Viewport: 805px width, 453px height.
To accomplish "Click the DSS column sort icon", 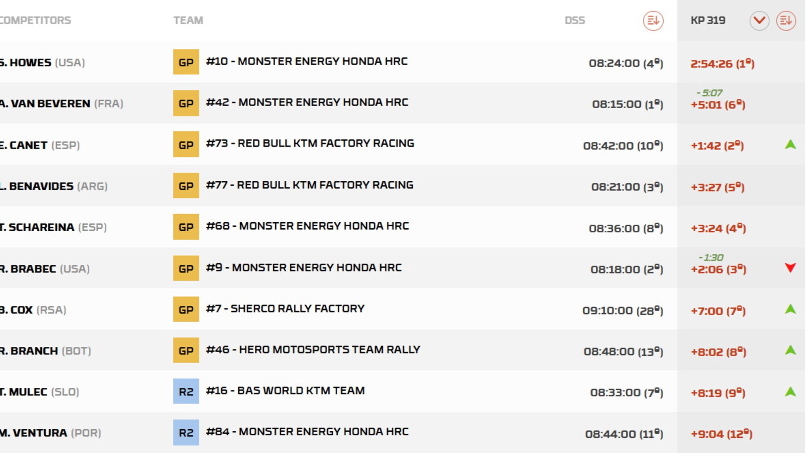I will pyautogui.click(x=653, y=21).
